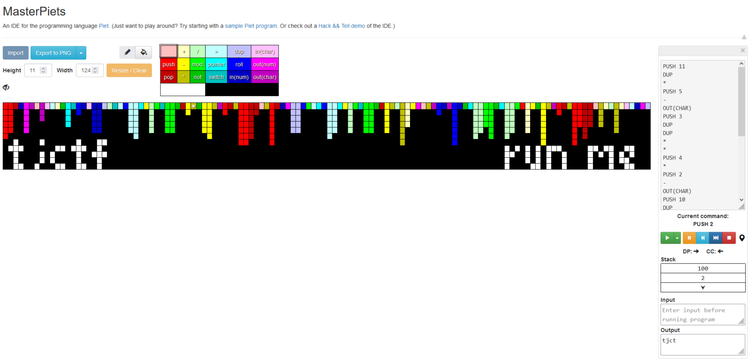The height and width of the screenshot is (359, 748).
Task: Click the dark blue fast-forward button
Action: click(715, 238)
